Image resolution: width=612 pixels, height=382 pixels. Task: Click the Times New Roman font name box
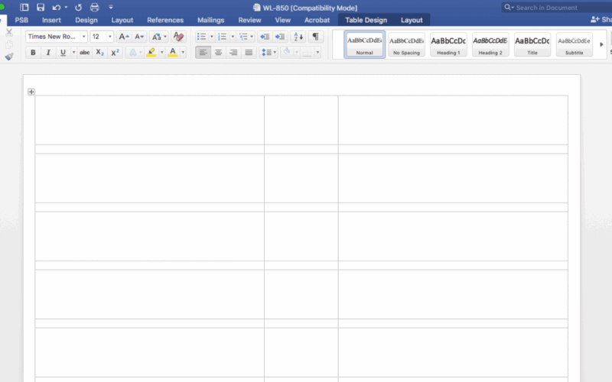pos(53,37)
